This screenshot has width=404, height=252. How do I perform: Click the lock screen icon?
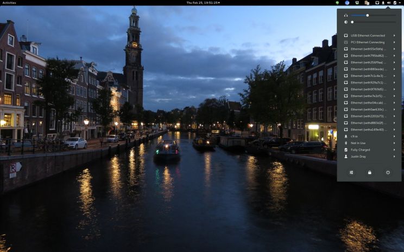(369, 172)
